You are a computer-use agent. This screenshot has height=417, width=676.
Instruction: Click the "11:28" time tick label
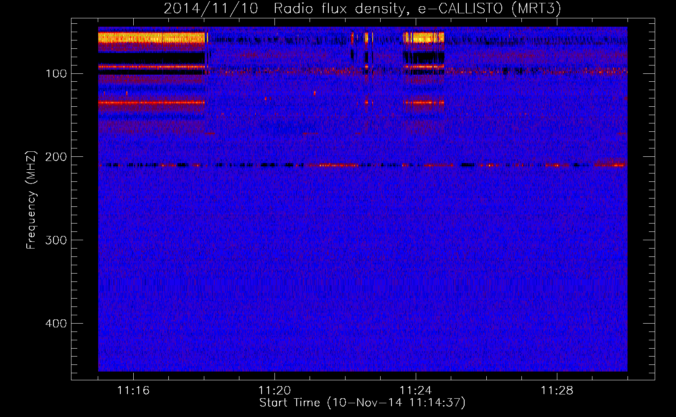click(557, 391)
